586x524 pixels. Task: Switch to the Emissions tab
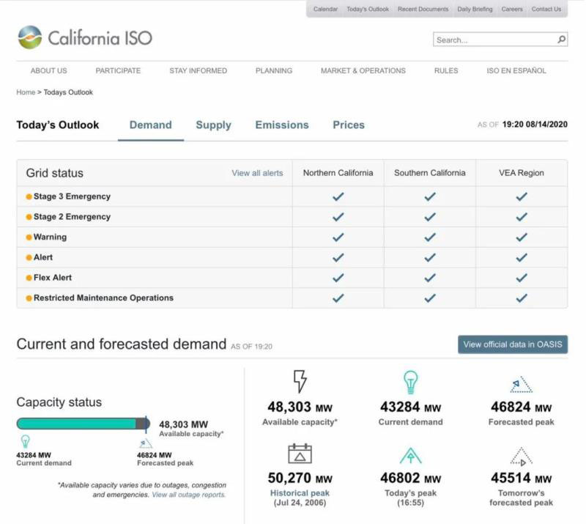[x=282, y=125]
